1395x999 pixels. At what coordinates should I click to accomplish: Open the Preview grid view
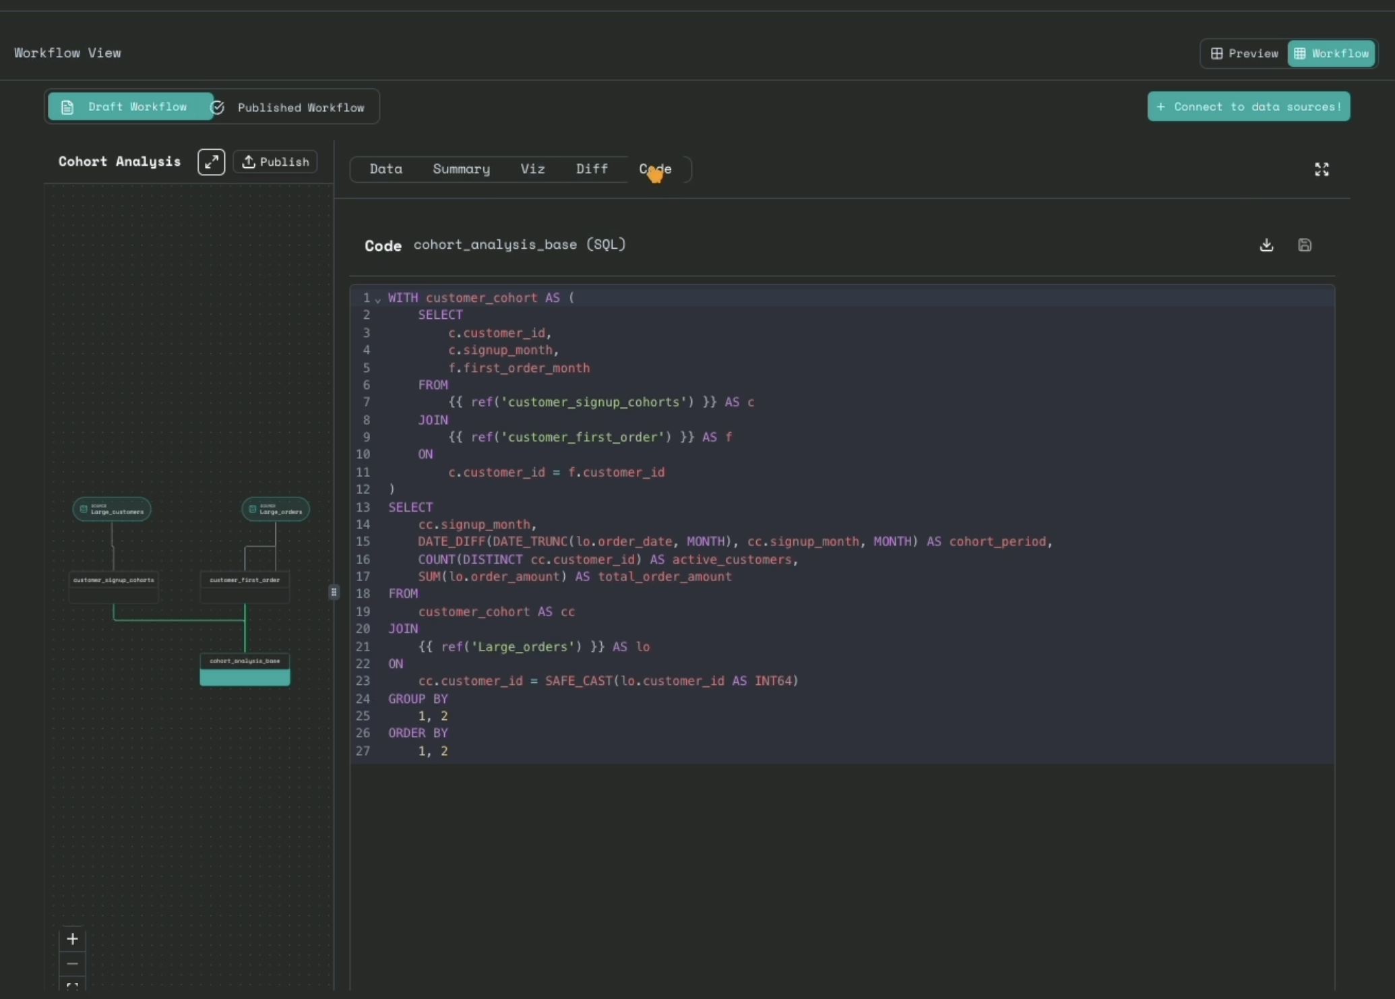(1243, 53)
